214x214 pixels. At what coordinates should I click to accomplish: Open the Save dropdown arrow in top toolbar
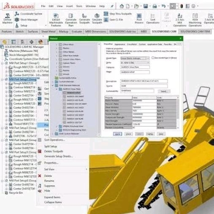(150, 6)
